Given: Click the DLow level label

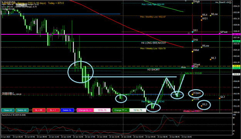Looking at the screenshot, I should point(196,99).
